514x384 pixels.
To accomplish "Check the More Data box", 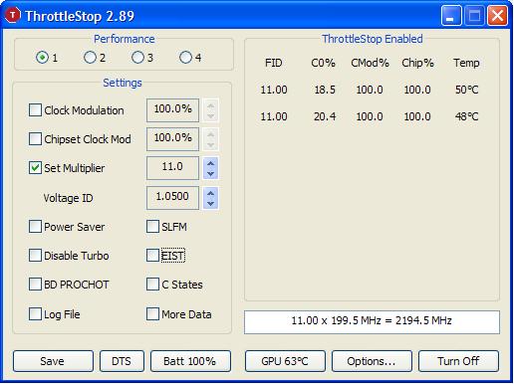I will tap(152, 314).
